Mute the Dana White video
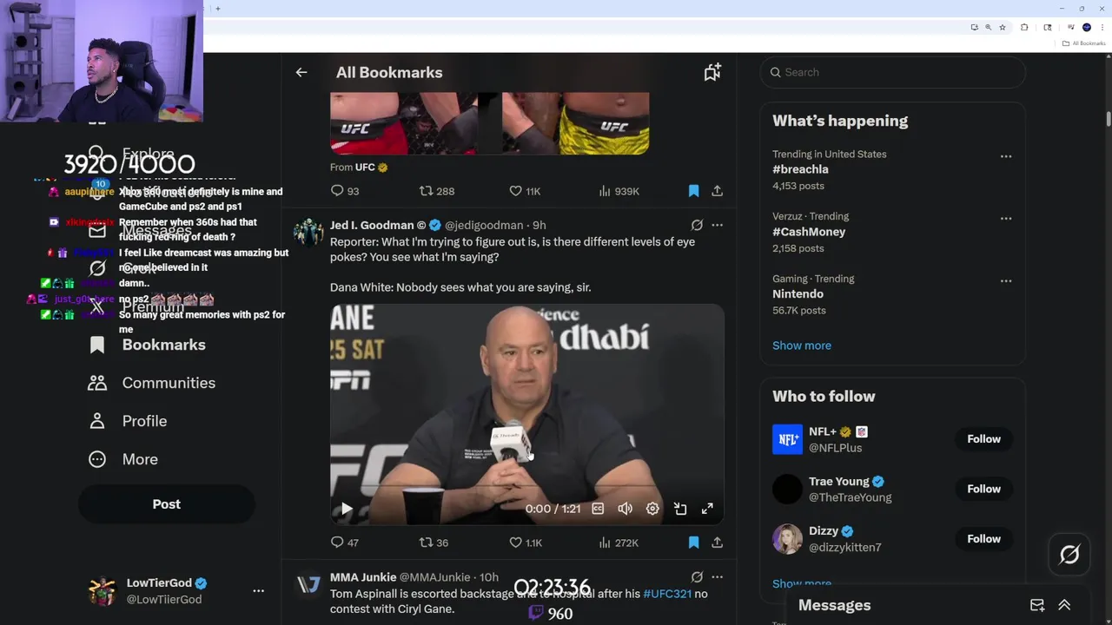Screen dimensions: 1112x625 625,509
